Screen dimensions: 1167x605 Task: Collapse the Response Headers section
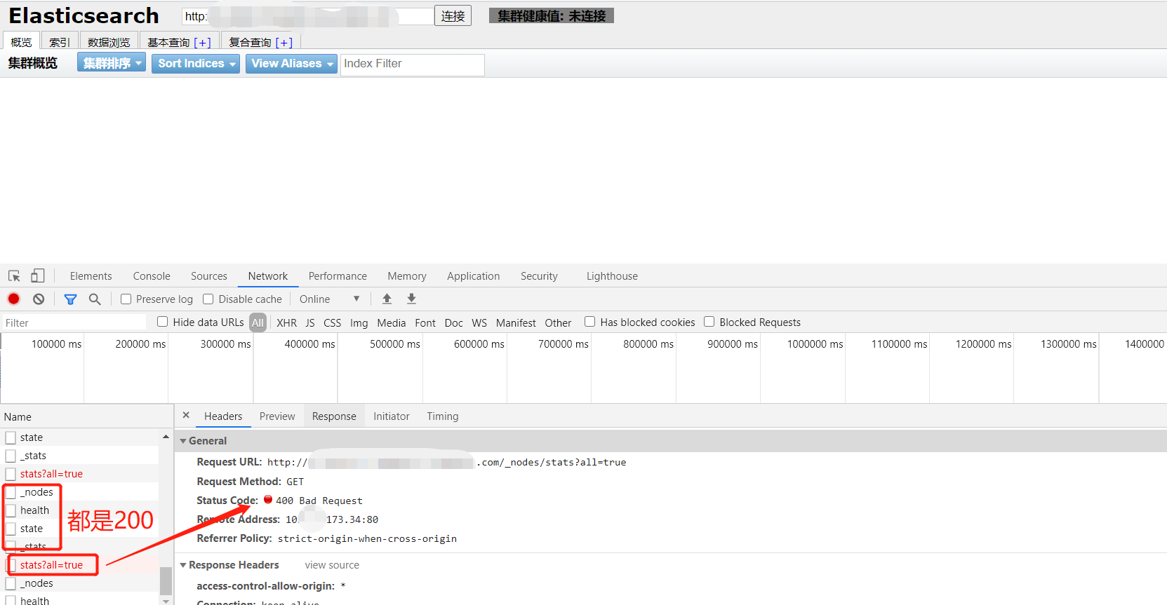coord(183,565)
